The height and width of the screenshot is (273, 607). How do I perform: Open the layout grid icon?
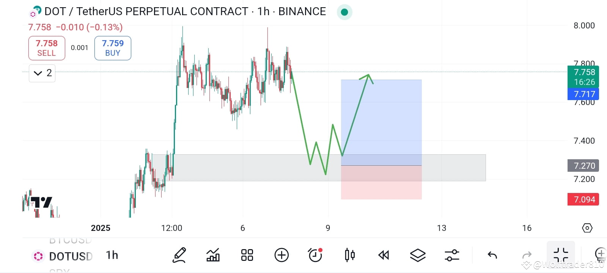tap(247, 255)
